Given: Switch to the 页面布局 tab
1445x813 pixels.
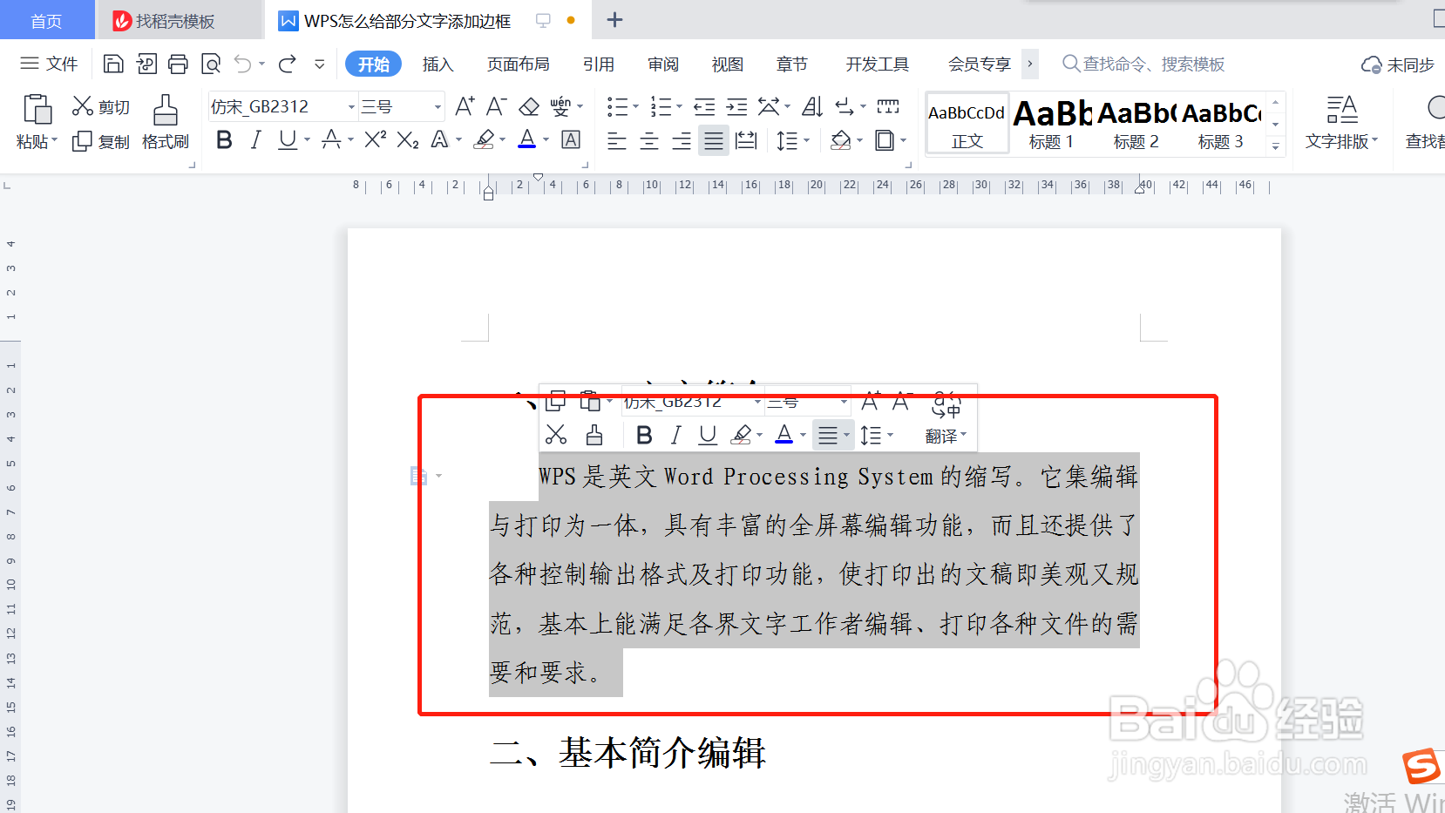Looking at the screenshot, I should tap(518, 64).
